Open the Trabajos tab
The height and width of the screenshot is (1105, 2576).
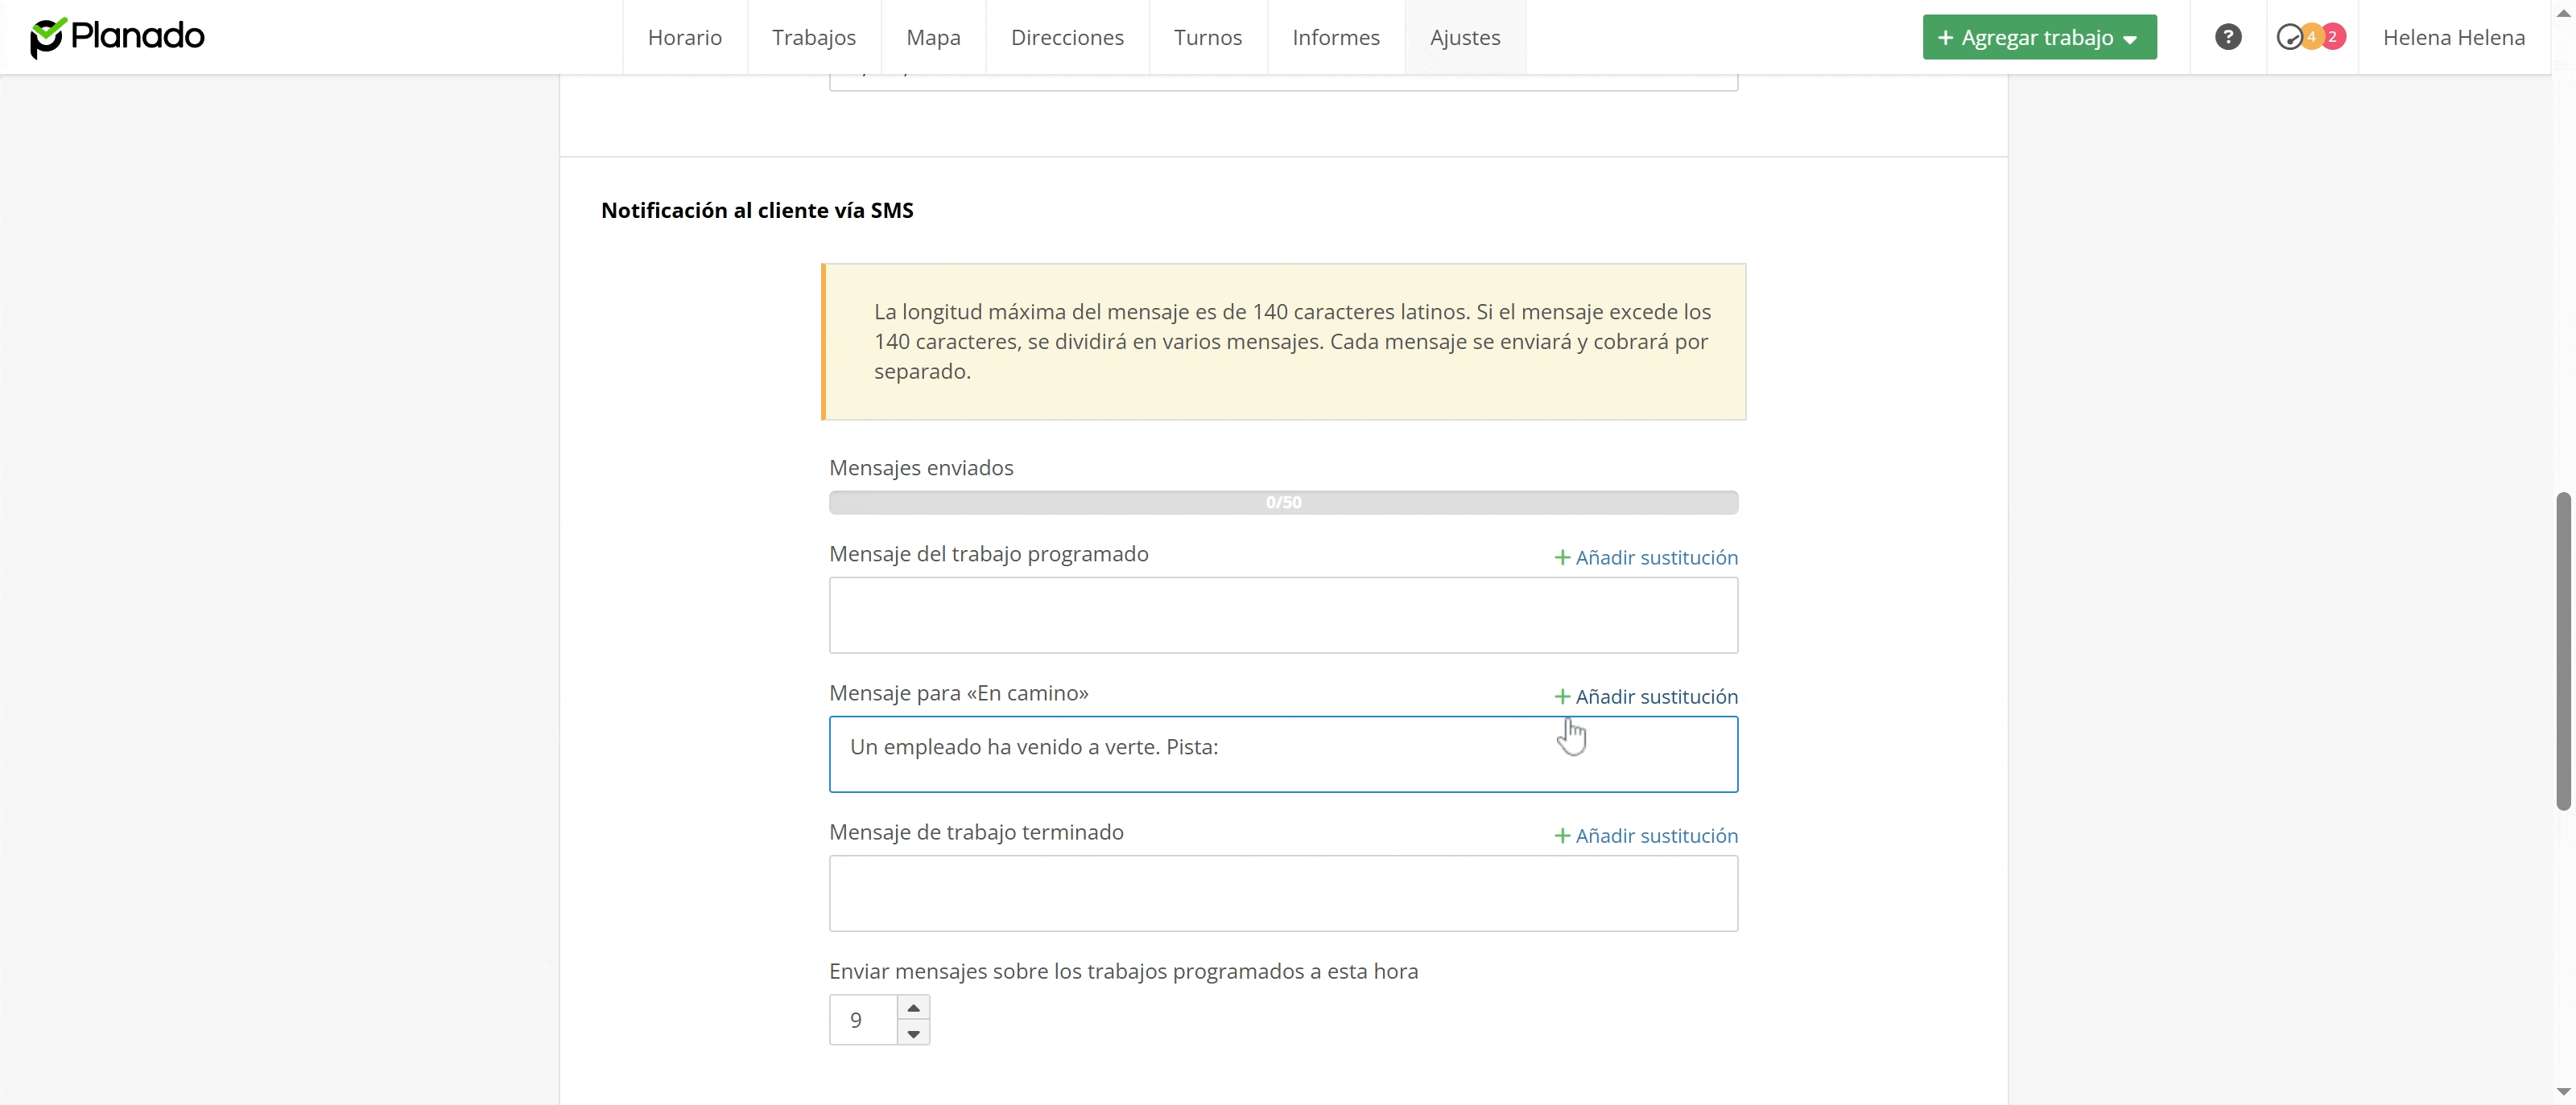coord(813,37)
